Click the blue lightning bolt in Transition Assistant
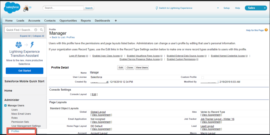 tap(32, 45)
